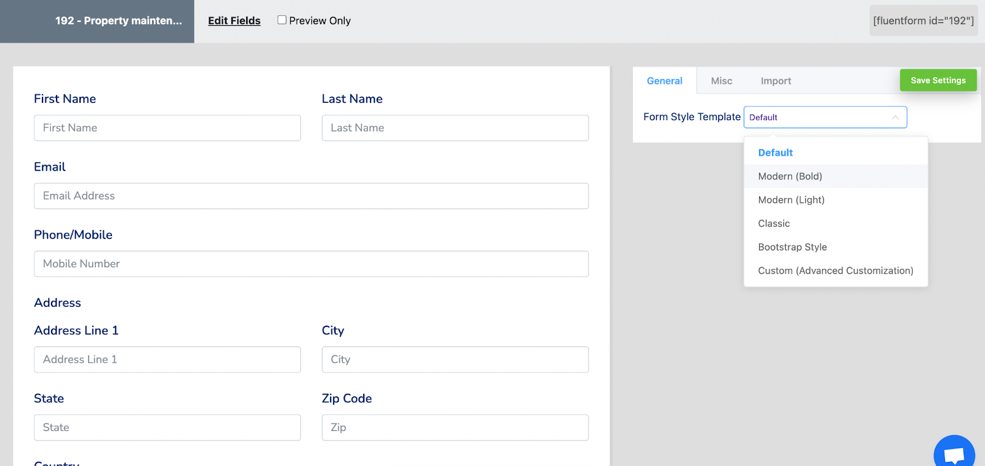Focus the First Name input field

coord(167,128)
